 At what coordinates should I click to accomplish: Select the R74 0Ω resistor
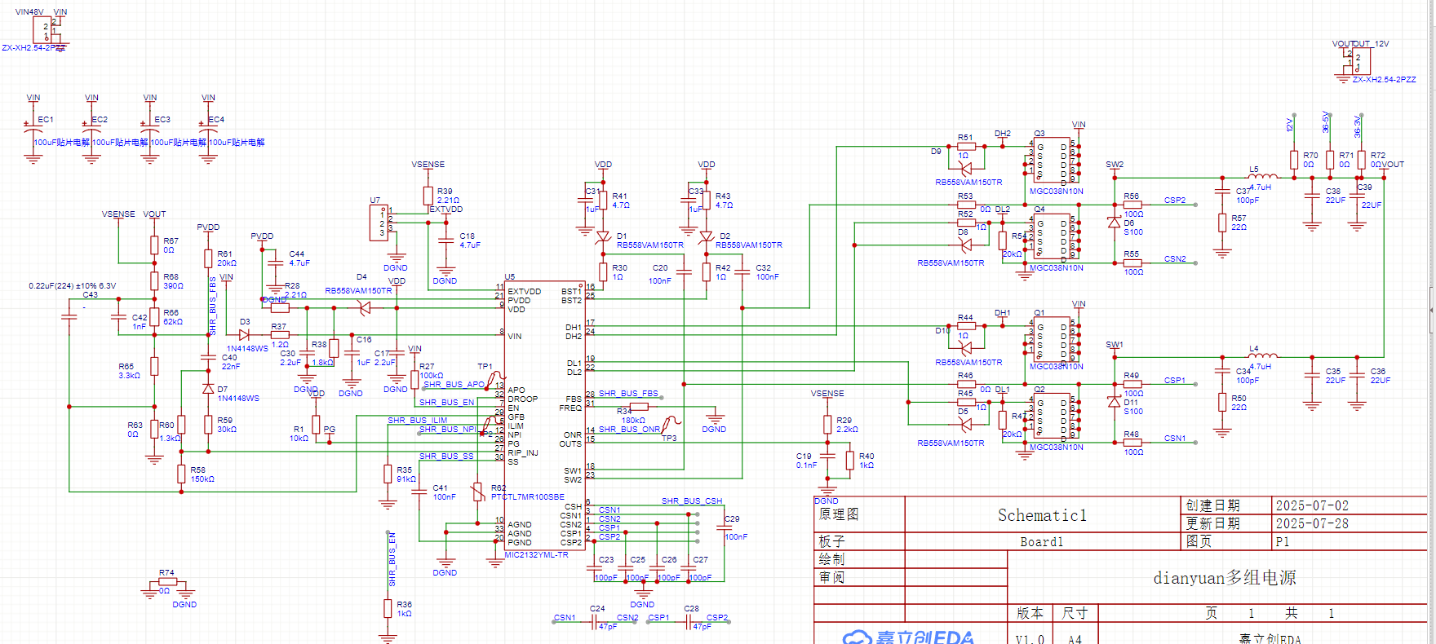point(166,583)
